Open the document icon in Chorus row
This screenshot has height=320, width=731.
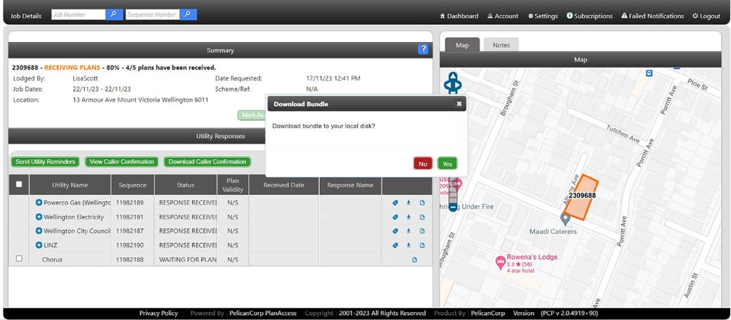(x=415, y=260)
